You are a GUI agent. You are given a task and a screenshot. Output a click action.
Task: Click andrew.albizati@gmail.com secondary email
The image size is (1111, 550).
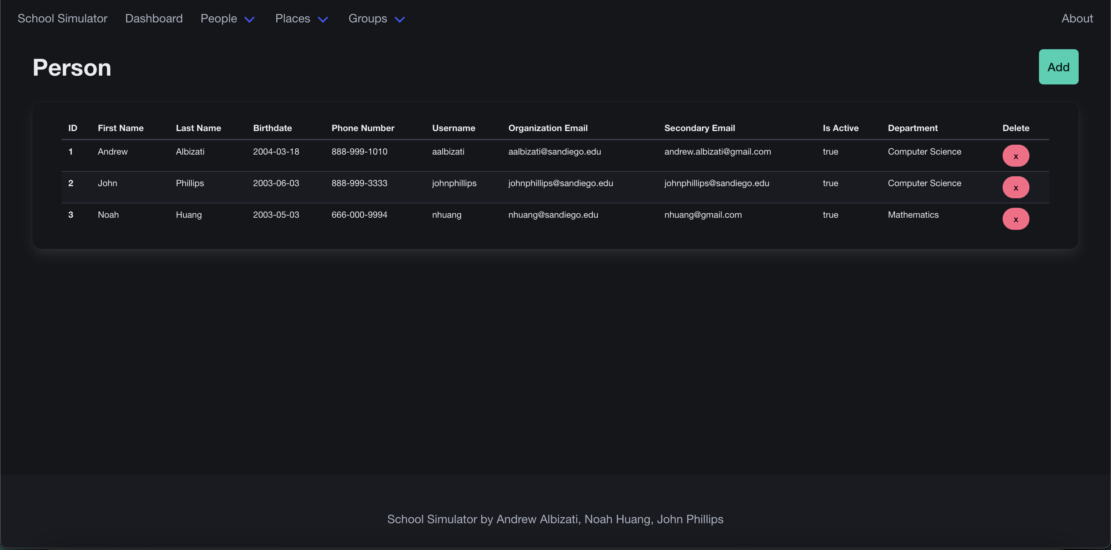point(717,152)
